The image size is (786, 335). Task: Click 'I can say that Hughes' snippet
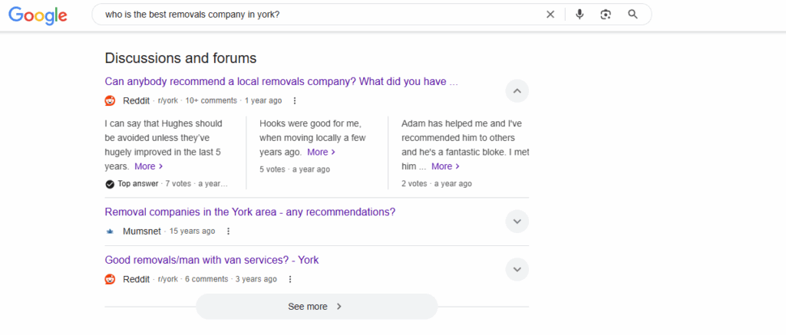[x=163, y=144]
